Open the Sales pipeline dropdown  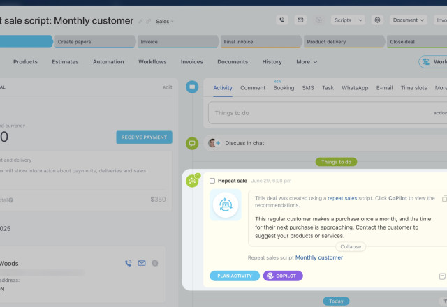(x=165, y=22)
